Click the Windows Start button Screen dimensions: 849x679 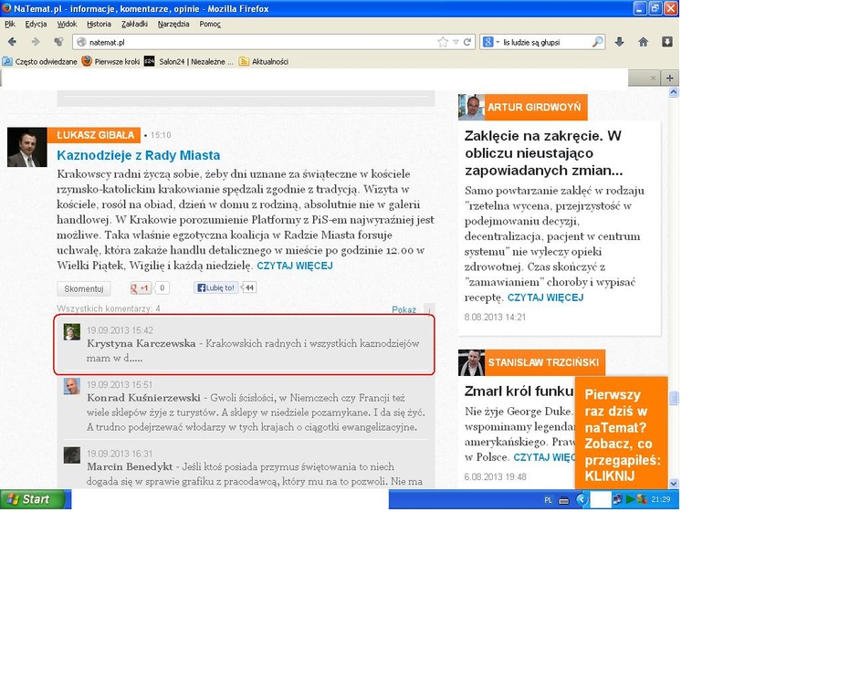click(34, 499)
